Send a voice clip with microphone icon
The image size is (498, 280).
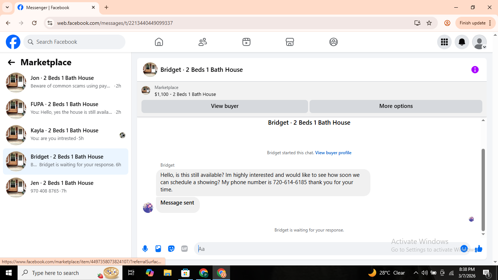tap(145, 249)
